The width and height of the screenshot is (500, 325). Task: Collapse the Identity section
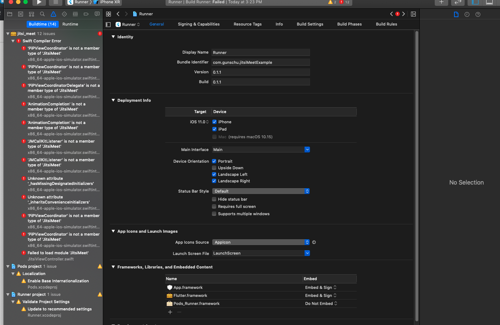(x=113, y=37)
